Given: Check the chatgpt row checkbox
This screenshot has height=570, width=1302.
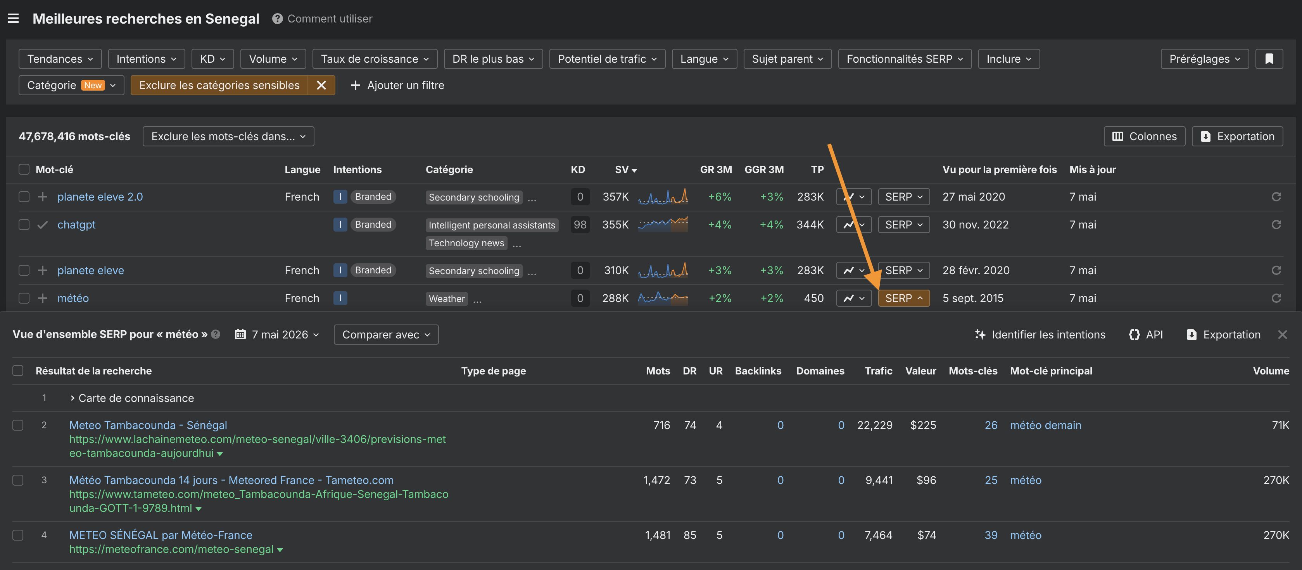Looking at the screenshot, I should click(x=24, y=225).
